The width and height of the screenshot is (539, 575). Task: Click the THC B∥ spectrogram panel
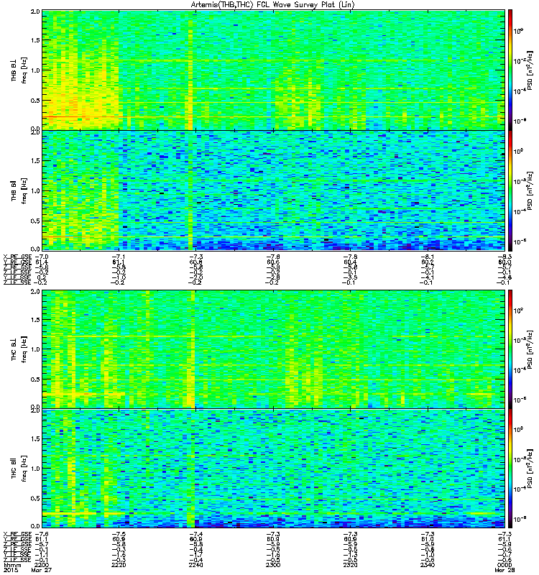273,469
